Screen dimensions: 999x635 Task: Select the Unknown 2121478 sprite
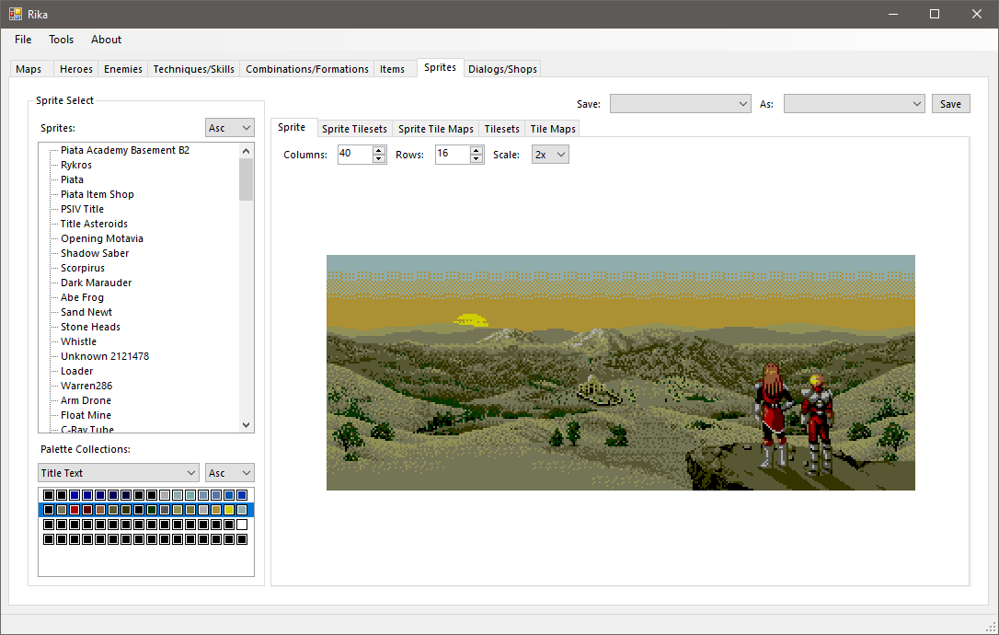coord(105,356)
